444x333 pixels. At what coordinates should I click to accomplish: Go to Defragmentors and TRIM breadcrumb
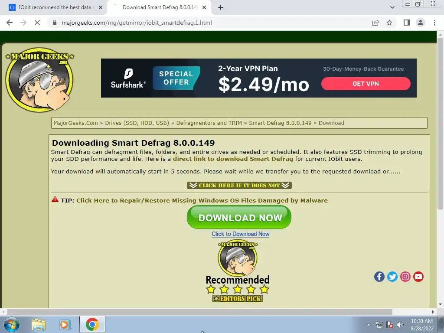(209, 123)
